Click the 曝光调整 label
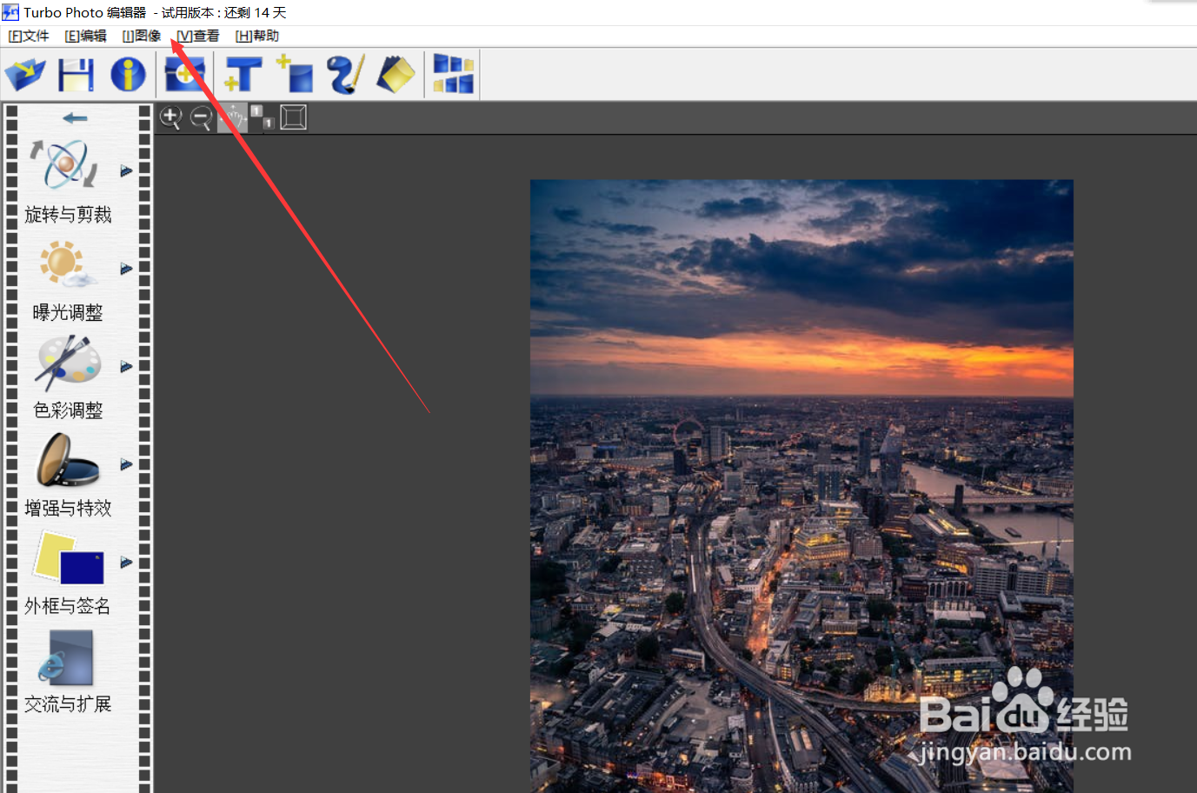The width and height of the screenshot is (1197, 793). point(68,312)
